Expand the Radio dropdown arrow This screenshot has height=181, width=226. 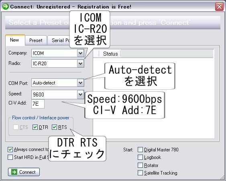(80, 64)
